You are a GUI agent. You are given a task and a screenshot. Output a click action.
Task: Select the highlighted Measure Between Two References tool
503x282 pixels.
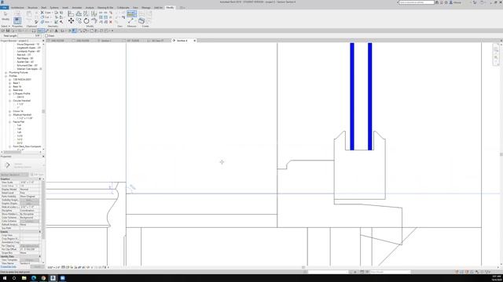(131, 14)
